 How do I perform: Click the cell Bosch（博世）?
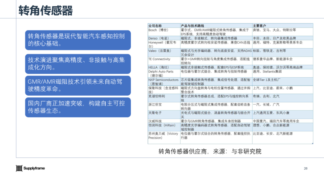[x=164, y=32]
